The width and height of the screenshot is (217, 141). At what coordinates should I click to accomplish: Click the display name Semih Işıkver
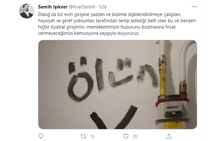click(53, 7)
